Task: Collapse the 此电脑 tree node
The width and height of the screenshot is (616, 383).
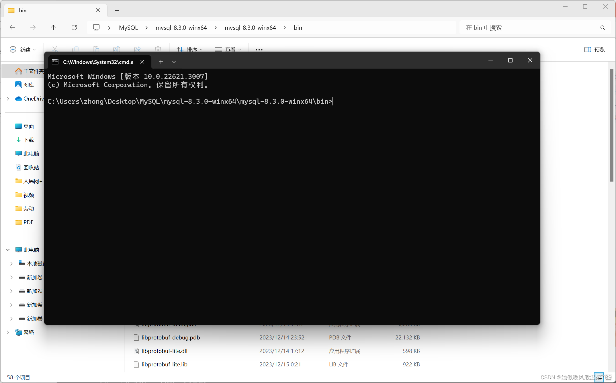Action: [8, 250]
